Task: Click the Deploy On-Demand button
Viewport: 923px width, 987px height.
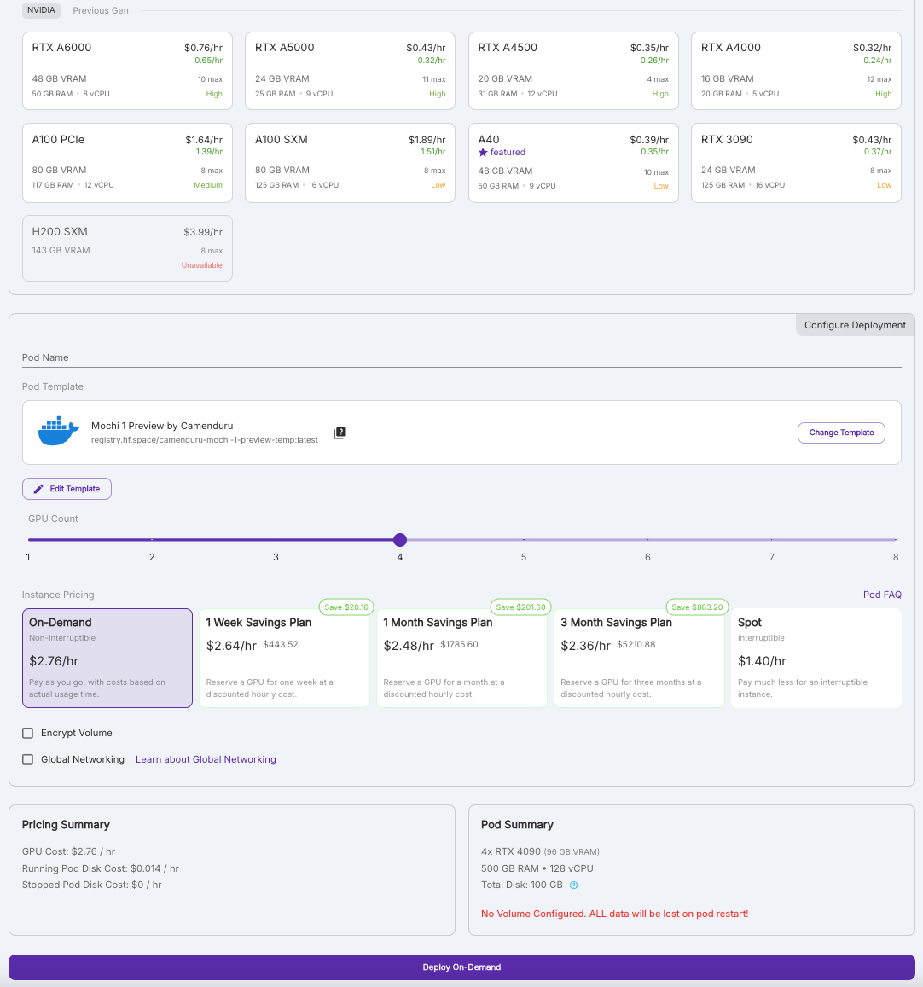Action: click(461, 967)
